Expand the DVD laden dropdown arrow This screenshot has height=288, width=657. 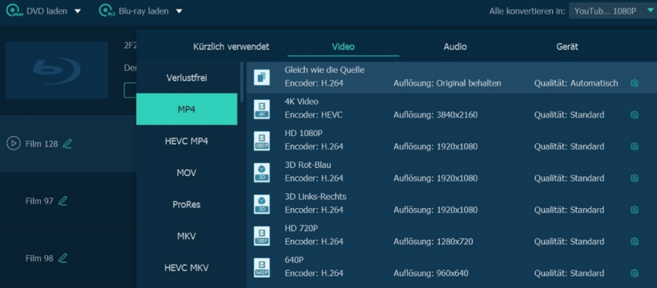pyautogui.click(x=77, y=11)
